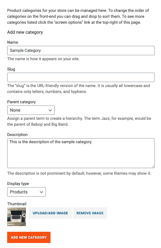The height and width of the screenshot is (248, 161).
Task: Click the chevron arrow on Parent category select
Action: 50,110
